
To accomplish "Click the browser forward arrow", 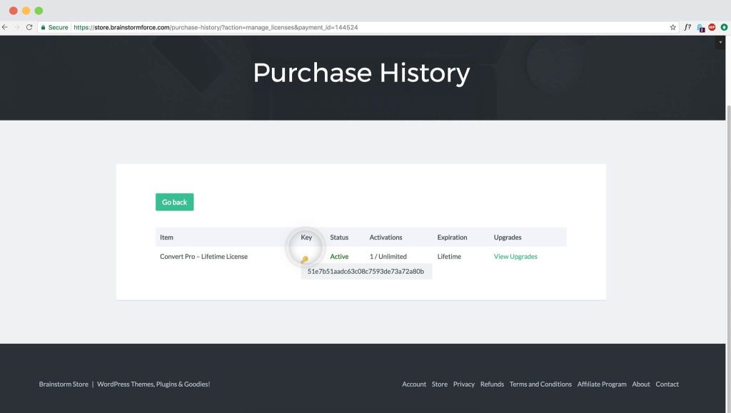I will 17,28.
